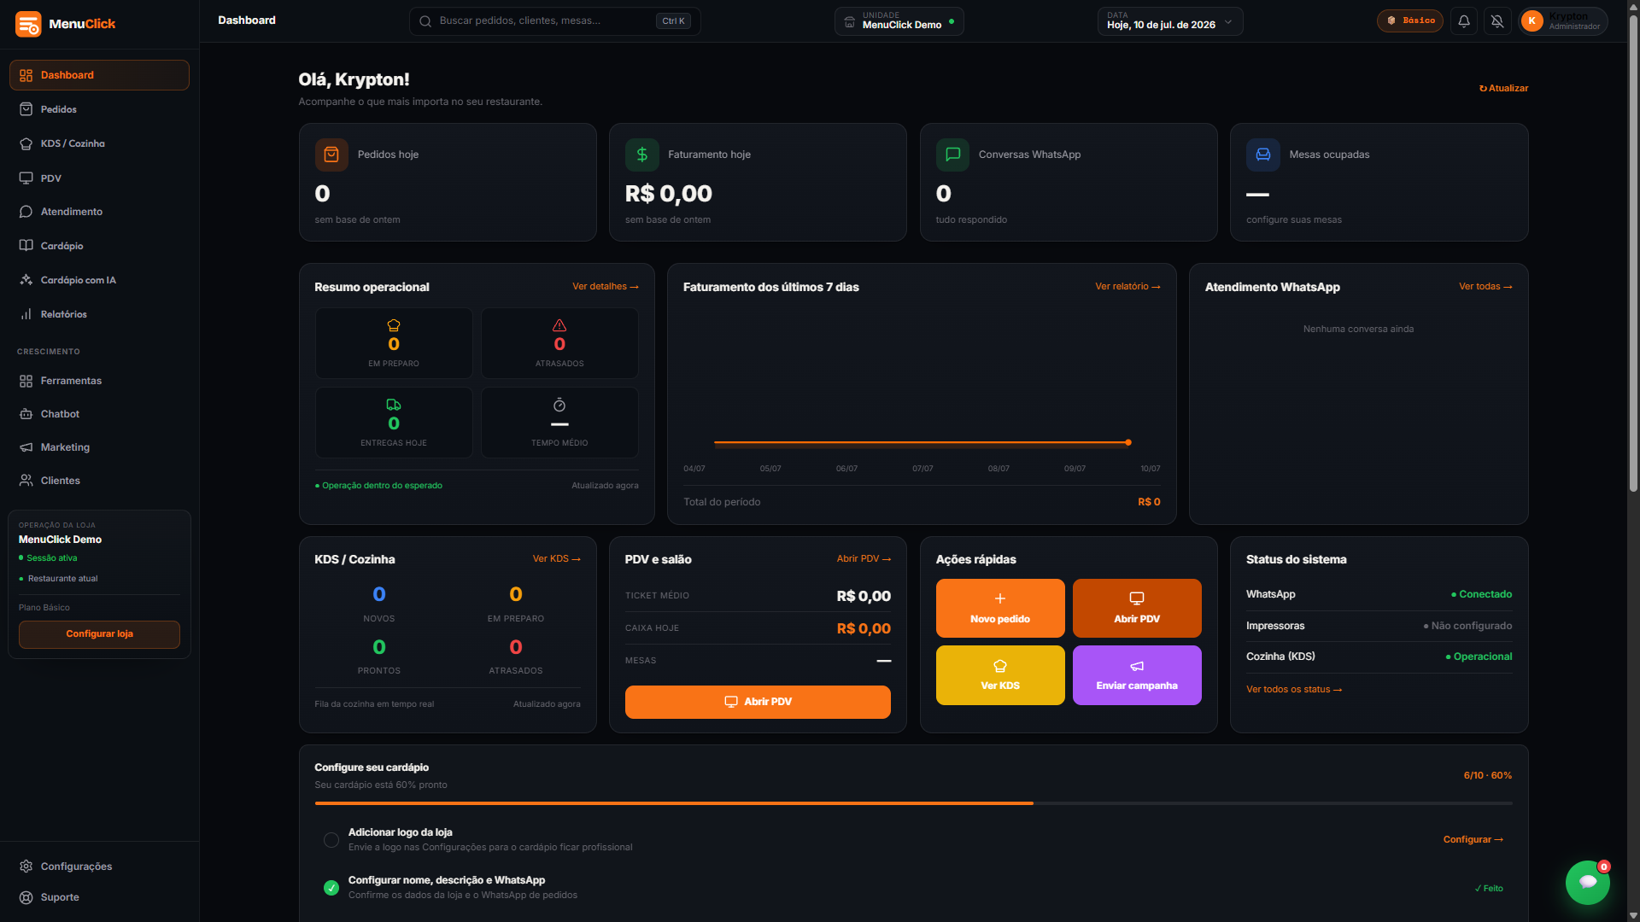Click the cardápio setup progress bar
Image resolution: width=1640 pixels, height=922 pixels.
click(x=913, y=803)
